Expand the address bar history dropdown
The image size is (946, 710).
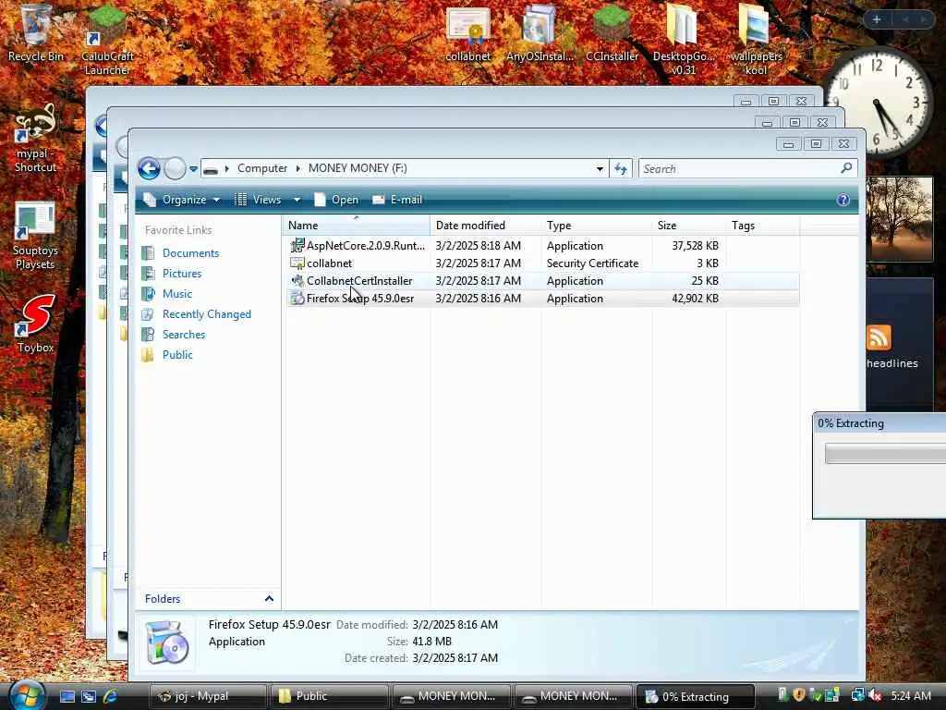[600, 169]
